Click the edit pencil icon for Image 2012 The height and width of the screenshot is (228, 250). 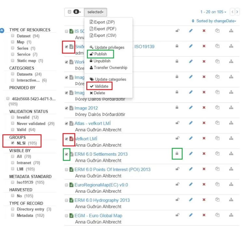(x=191, y=107)
